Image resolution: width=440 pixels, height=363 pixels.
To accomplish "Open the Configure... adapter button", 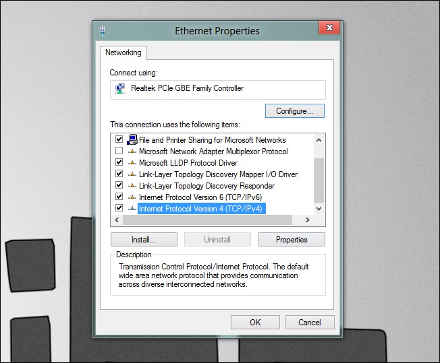I will pyautogui.click(x=295, y=111).
